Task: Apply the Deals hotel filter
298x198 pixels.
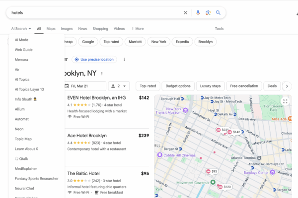Action: 272,86
